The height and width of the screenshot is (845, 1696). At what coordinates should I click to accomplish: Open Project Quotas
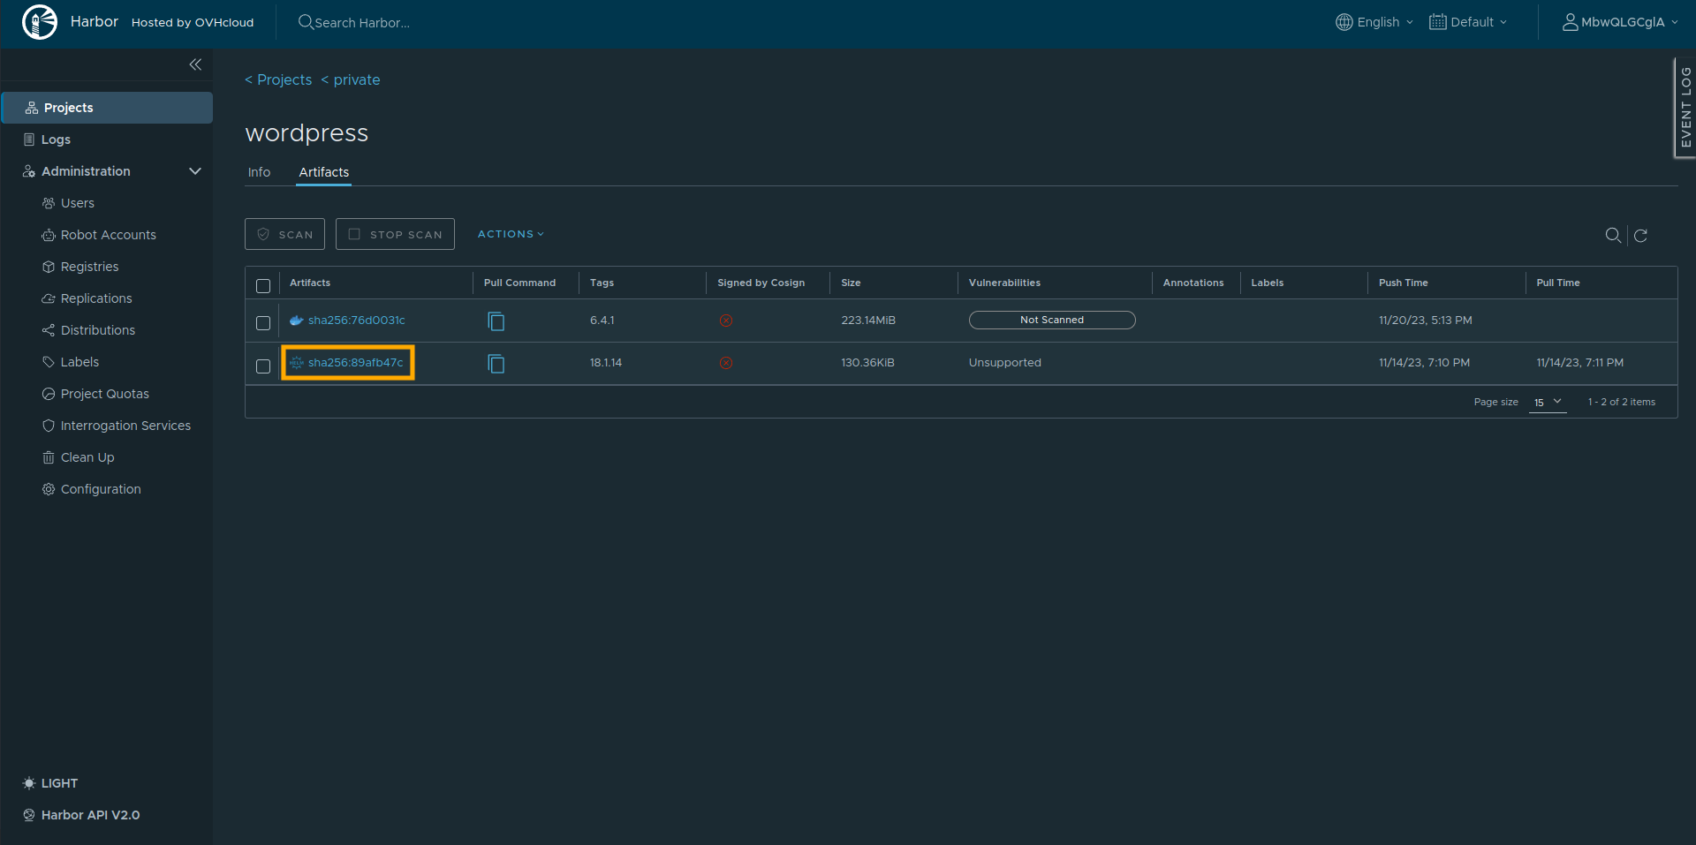pyautogui.click(x=106, y=394)
